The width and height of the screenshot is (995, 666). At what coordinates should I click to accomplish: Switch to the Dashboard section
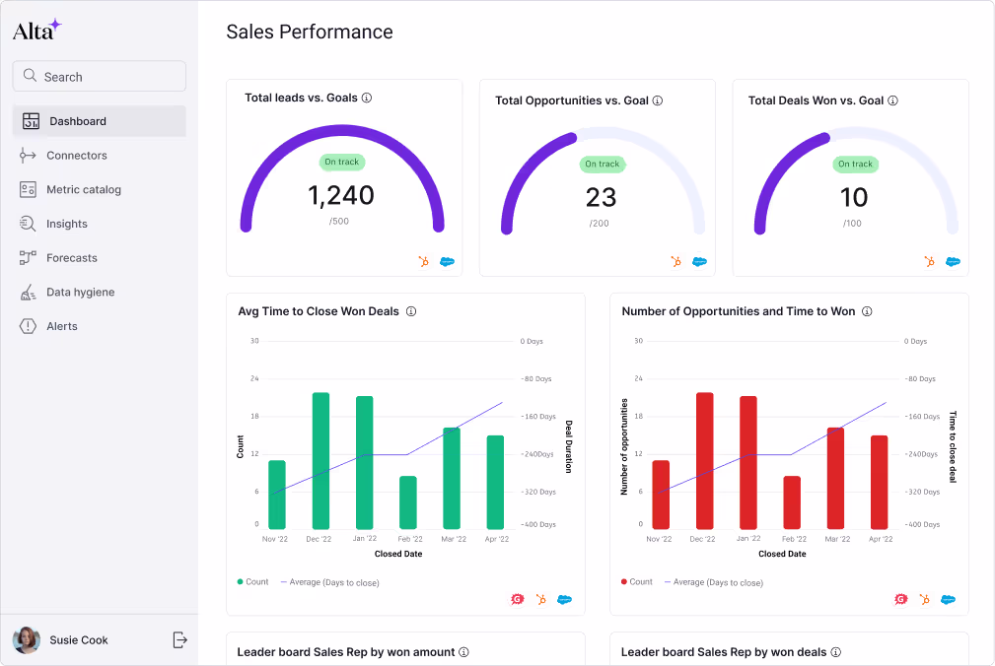[75, 120]
